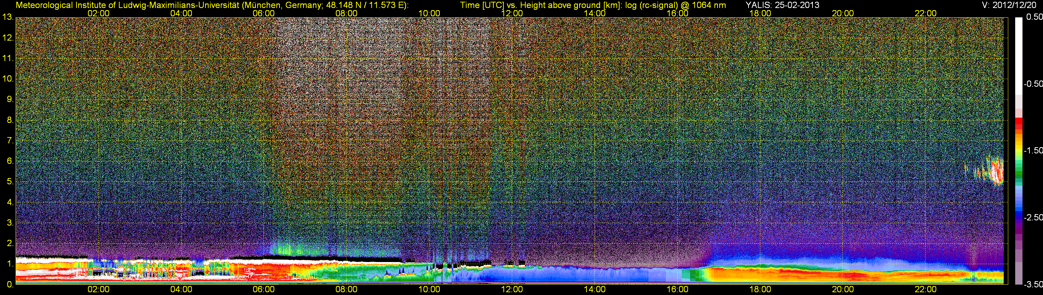Screen dimensions: 1043x295
Task: Click the 10:00 label on the bottom time axis
Action: click(429, 289)
